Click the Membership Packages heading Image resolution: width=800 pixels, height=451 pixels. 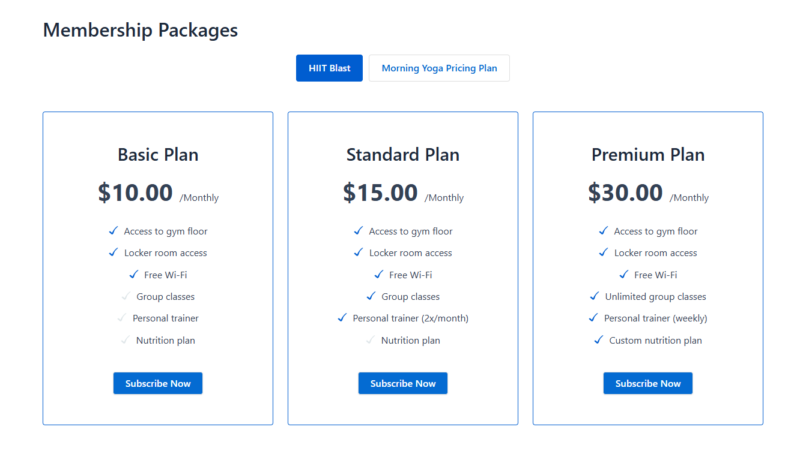coord(141,30)
